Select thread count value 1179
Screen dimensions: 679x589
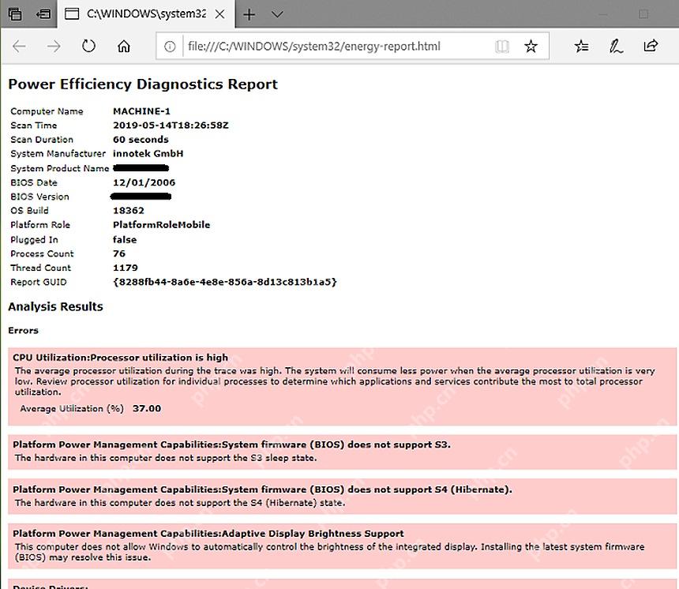(126, 268)
